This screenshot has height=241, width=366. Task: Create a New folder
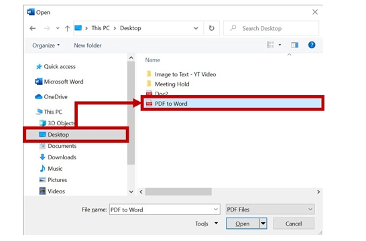[88, 46]
